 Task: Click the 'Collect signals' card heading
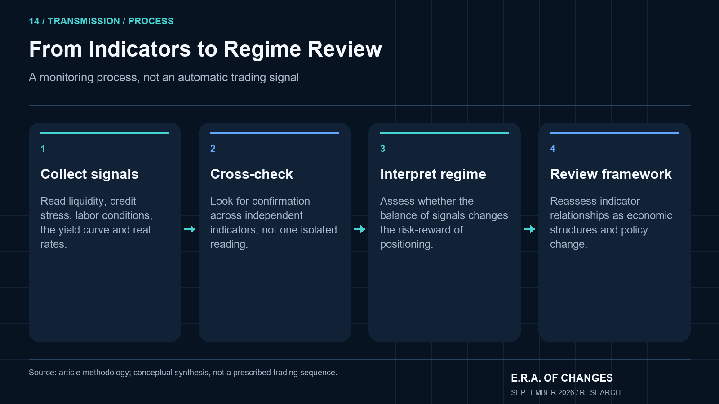(x=89, y=174)
